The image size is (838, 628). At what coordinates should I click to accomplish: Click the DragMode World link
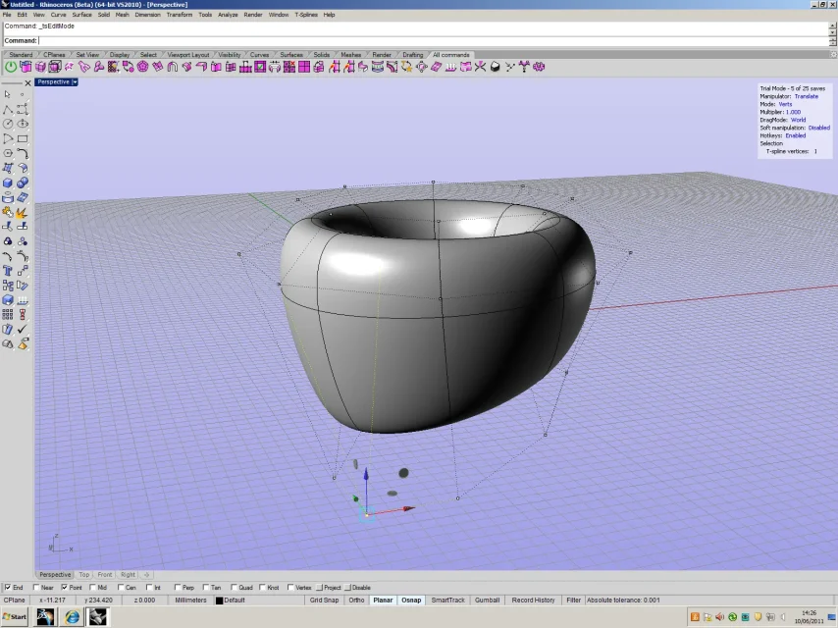[798, 120]
